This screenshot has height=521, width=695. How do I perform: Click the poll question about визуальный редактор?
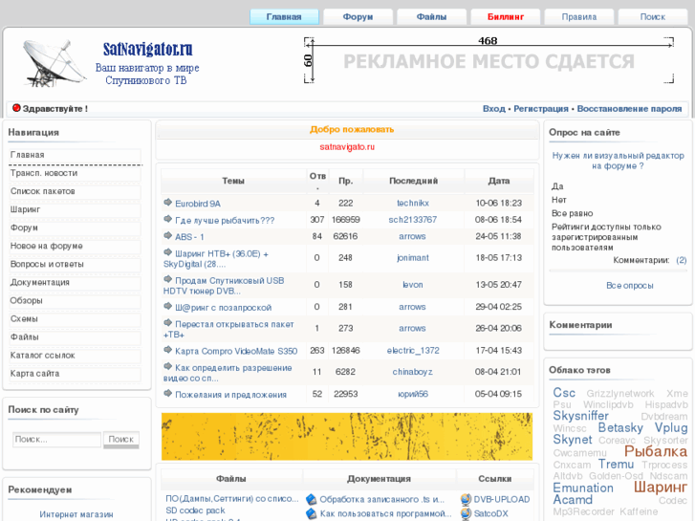[x=618, y=161]
